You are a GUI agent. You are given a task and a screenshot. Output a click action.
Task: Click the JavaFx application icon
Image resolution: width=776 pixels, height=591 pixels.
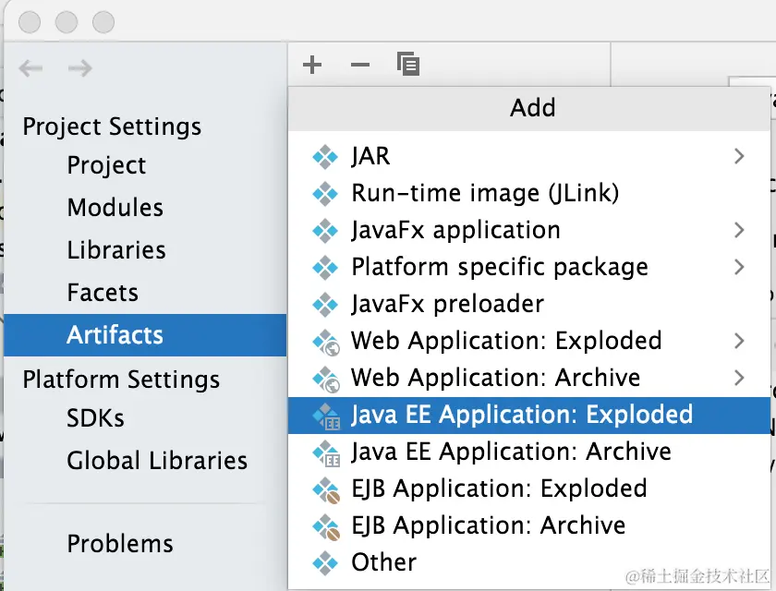pyautogui.click(x=325, y=231)
